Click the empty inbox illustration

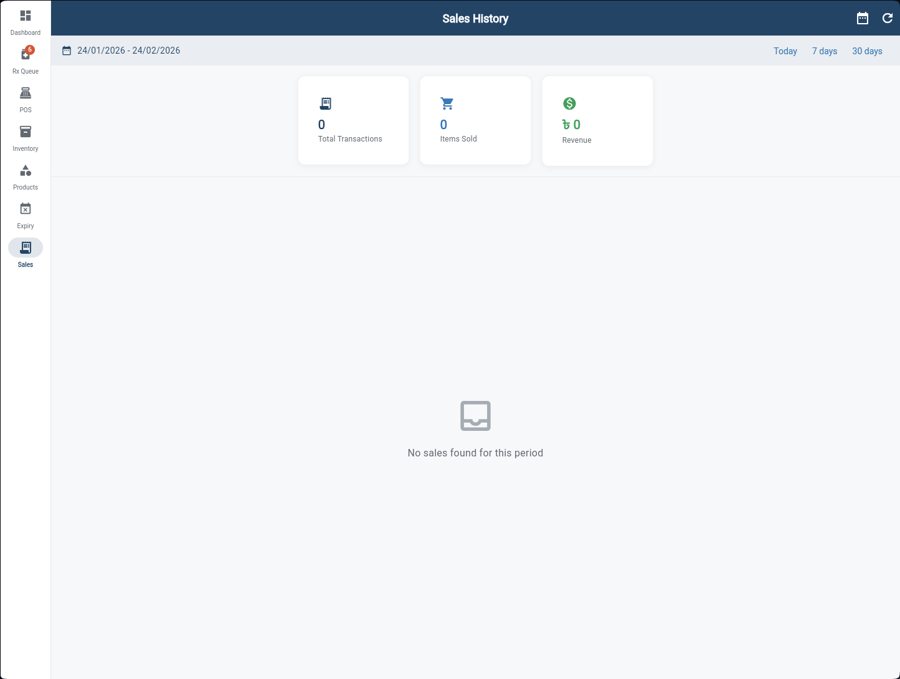(x=475, y=415)
